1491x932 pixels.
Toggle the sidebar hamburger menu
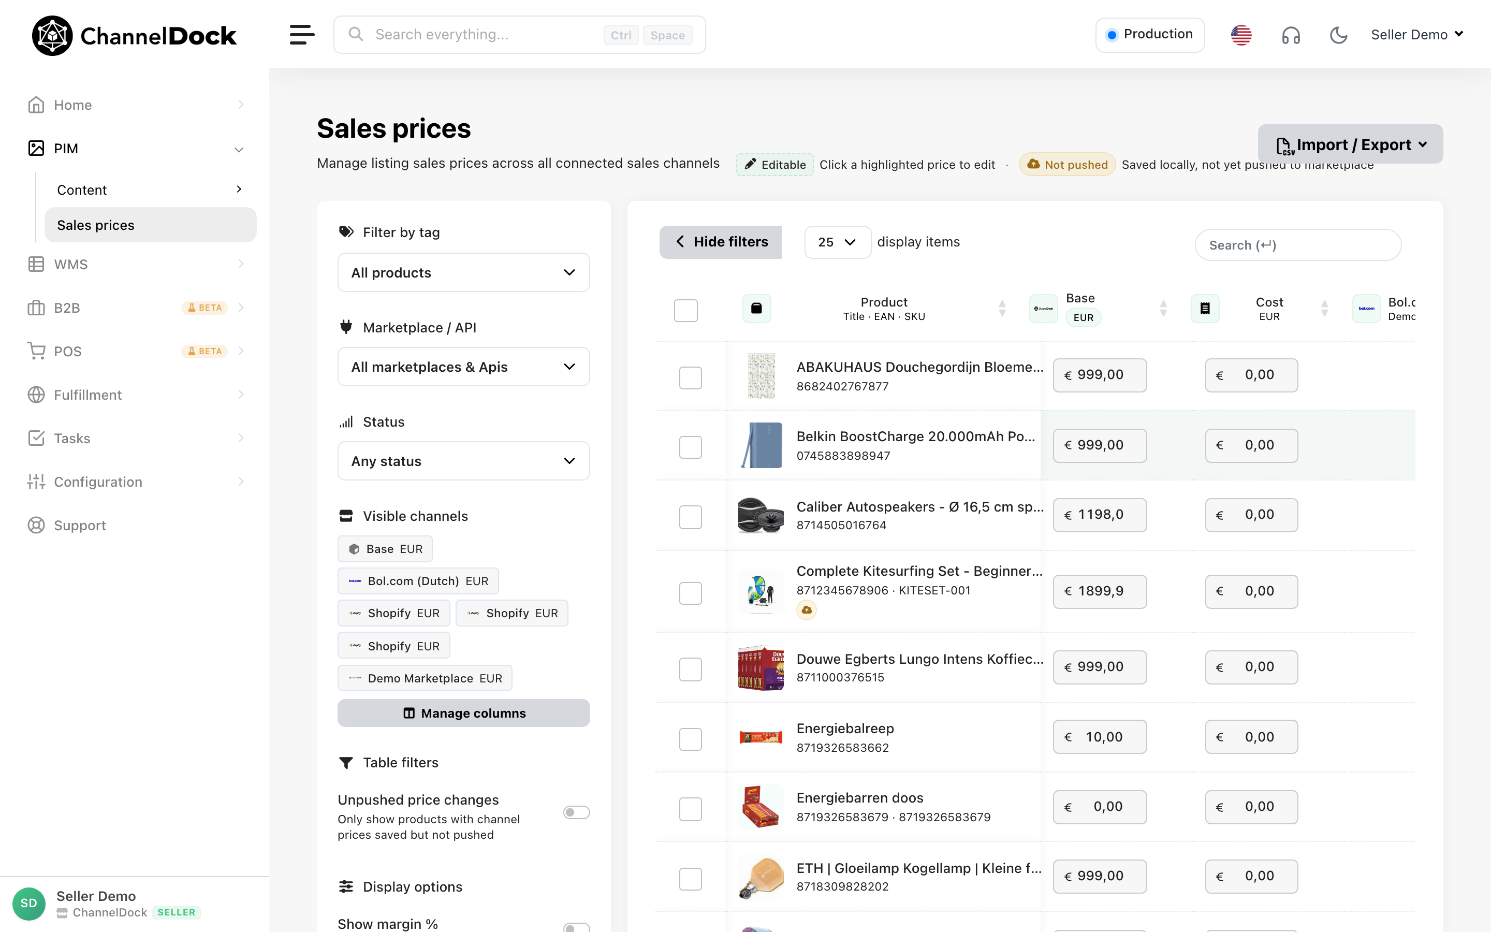302,35
